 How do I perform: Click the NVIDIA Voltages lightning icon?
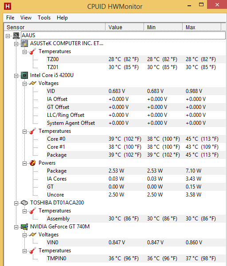coord(33,235)
